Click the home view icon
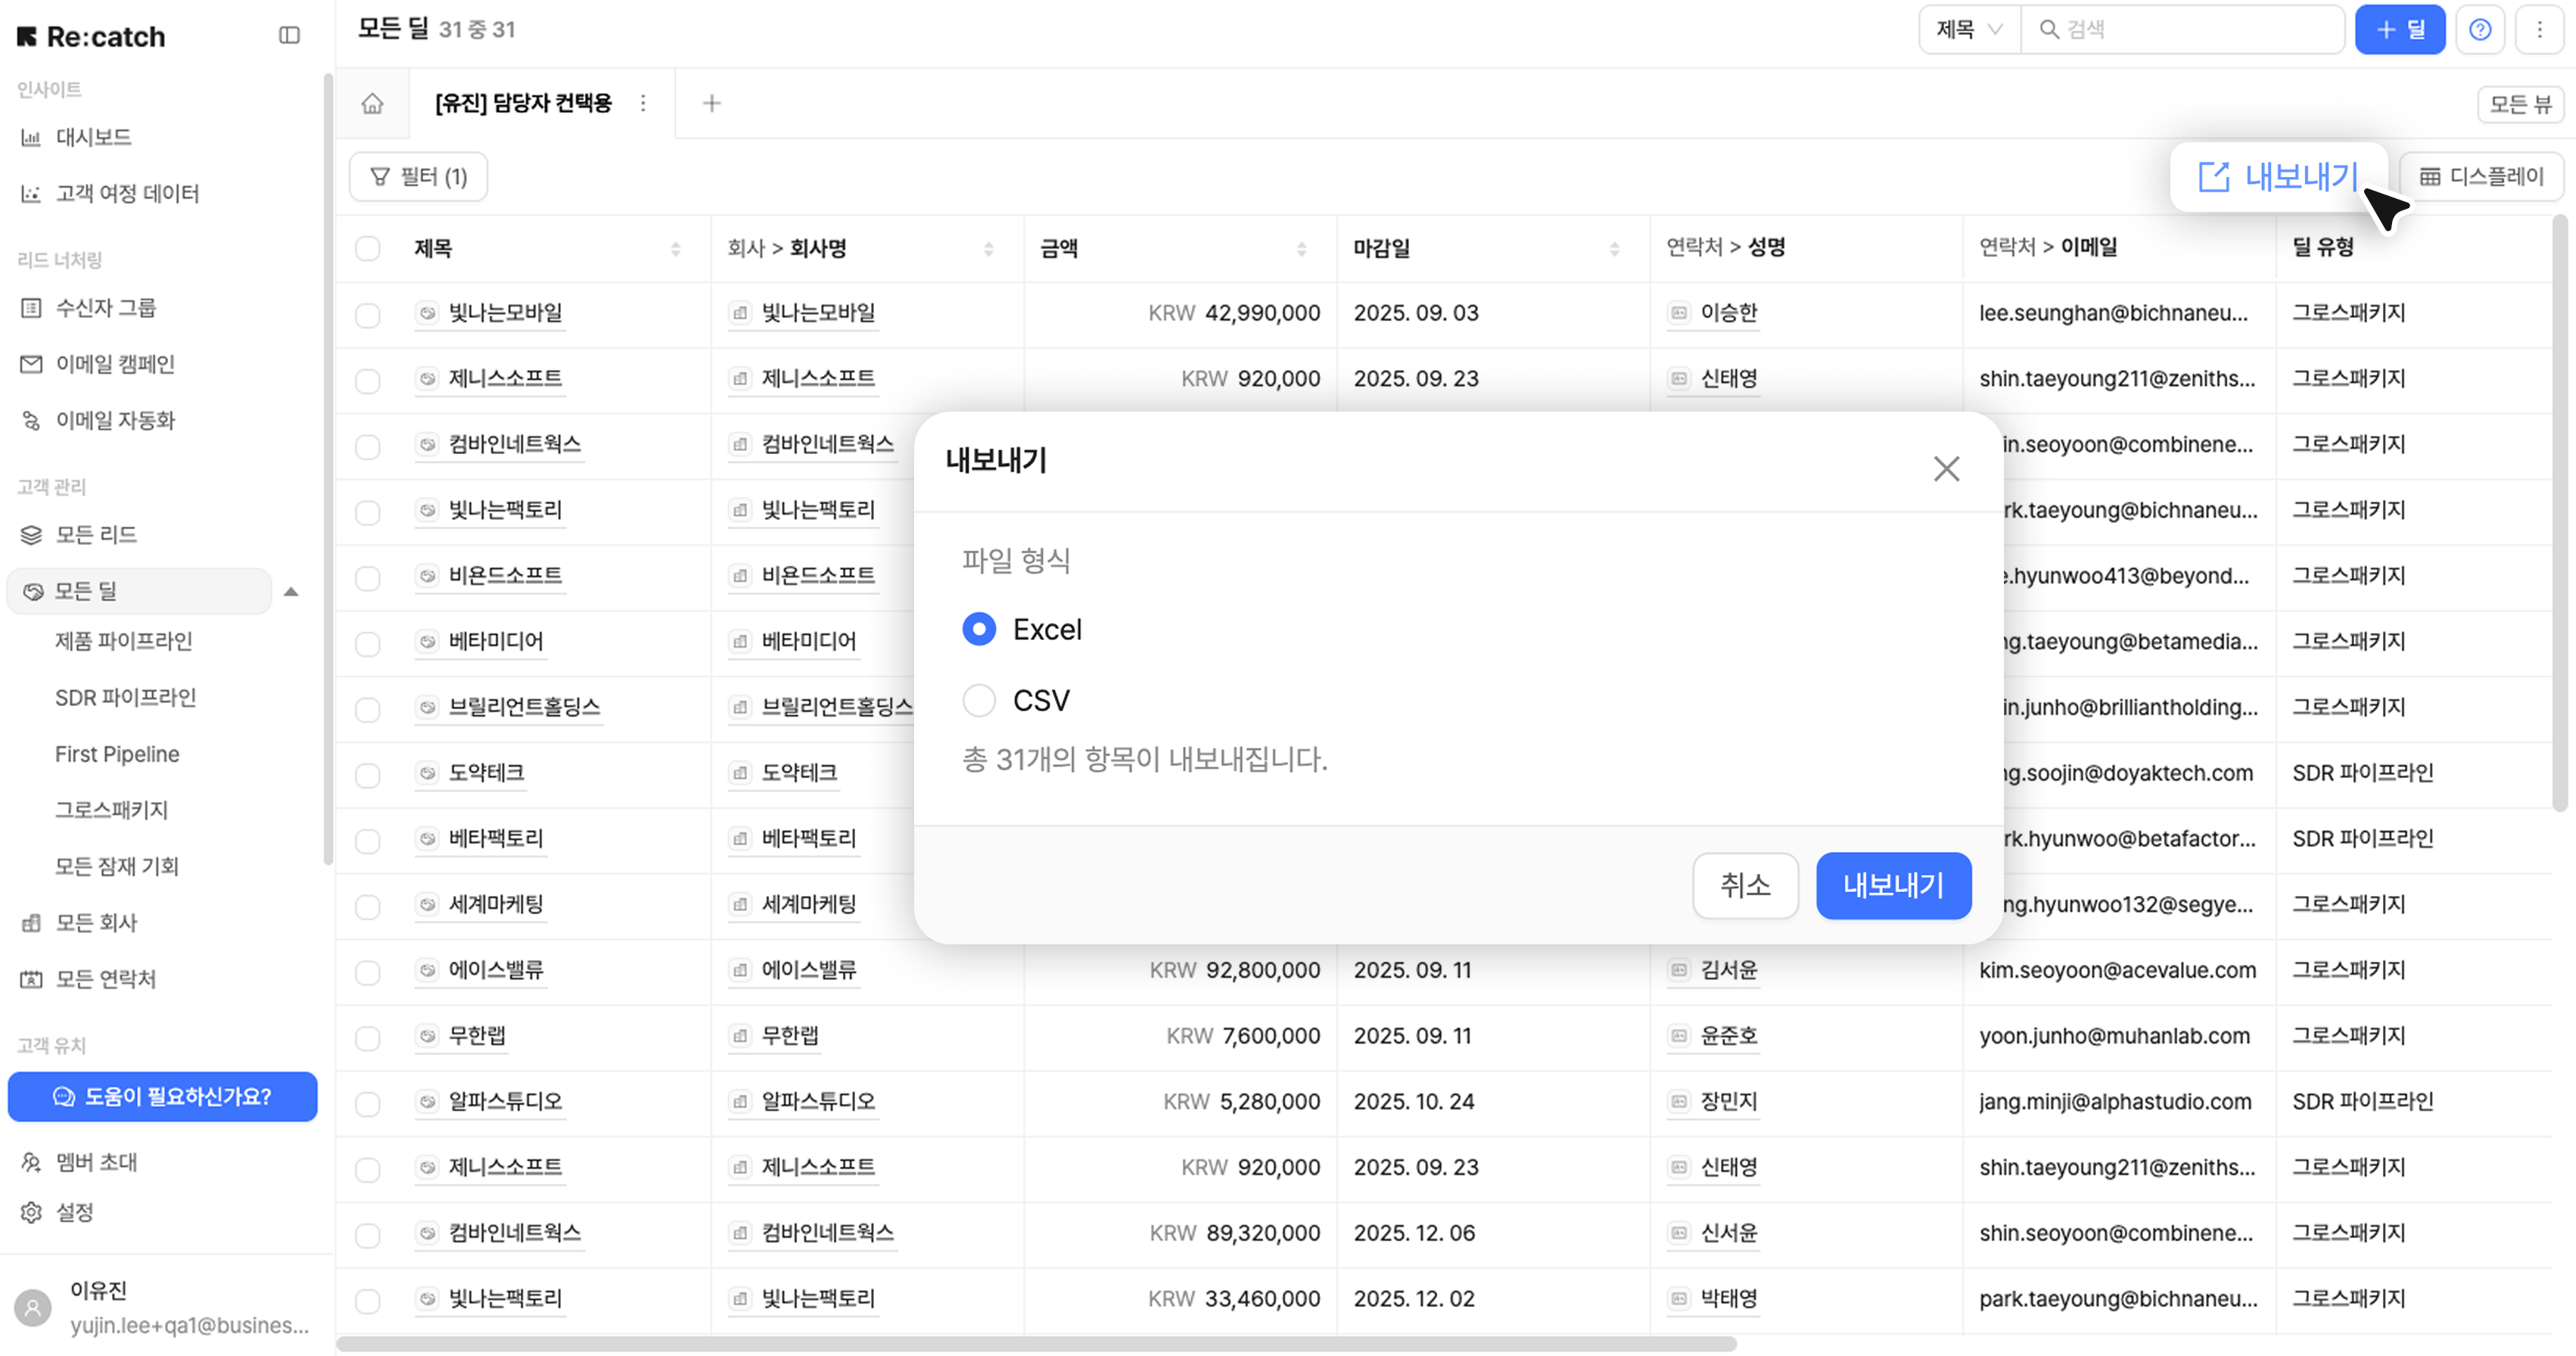2576x1356 pixels. [372, 103]
